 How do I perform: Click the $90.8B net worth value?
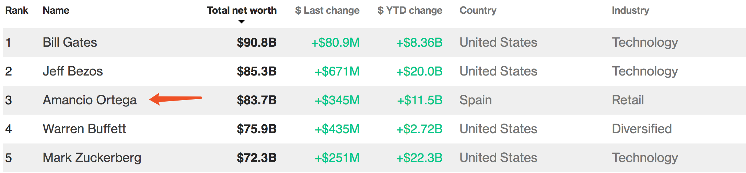[257, 42]
